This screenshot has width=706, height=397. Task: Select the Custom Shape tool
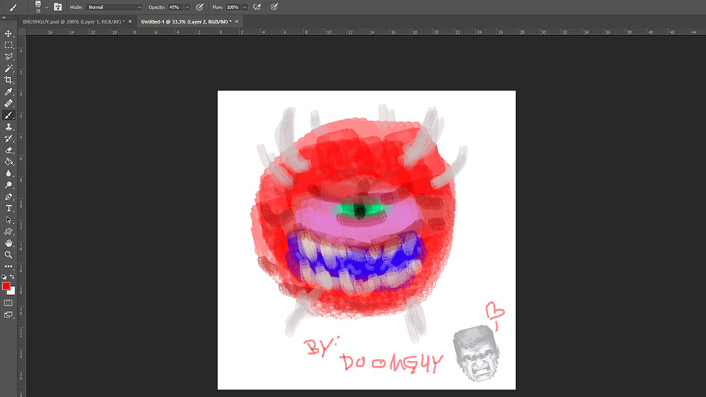click(x=8, y=232)
